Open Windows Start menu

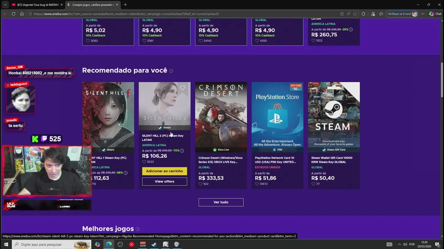tap(6, 245)
